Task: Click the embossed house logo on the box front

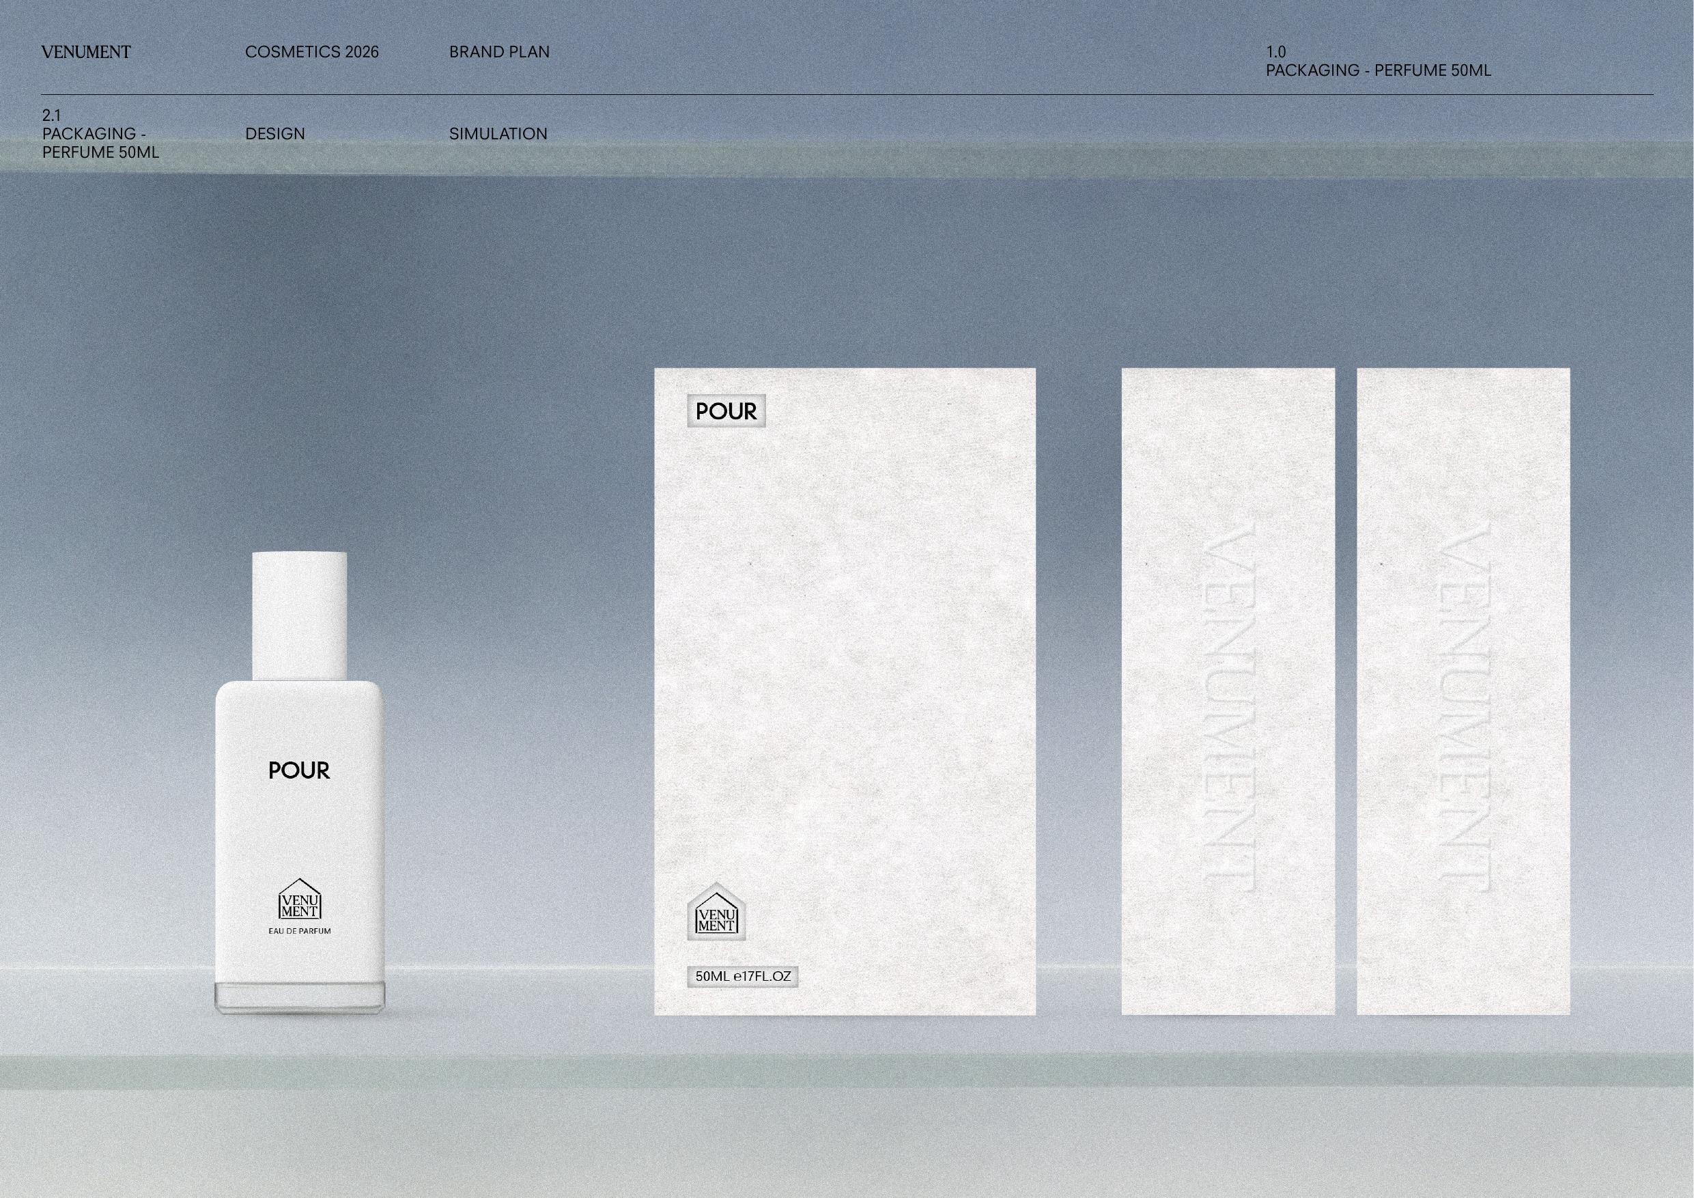Action: (x=716, y=912)
